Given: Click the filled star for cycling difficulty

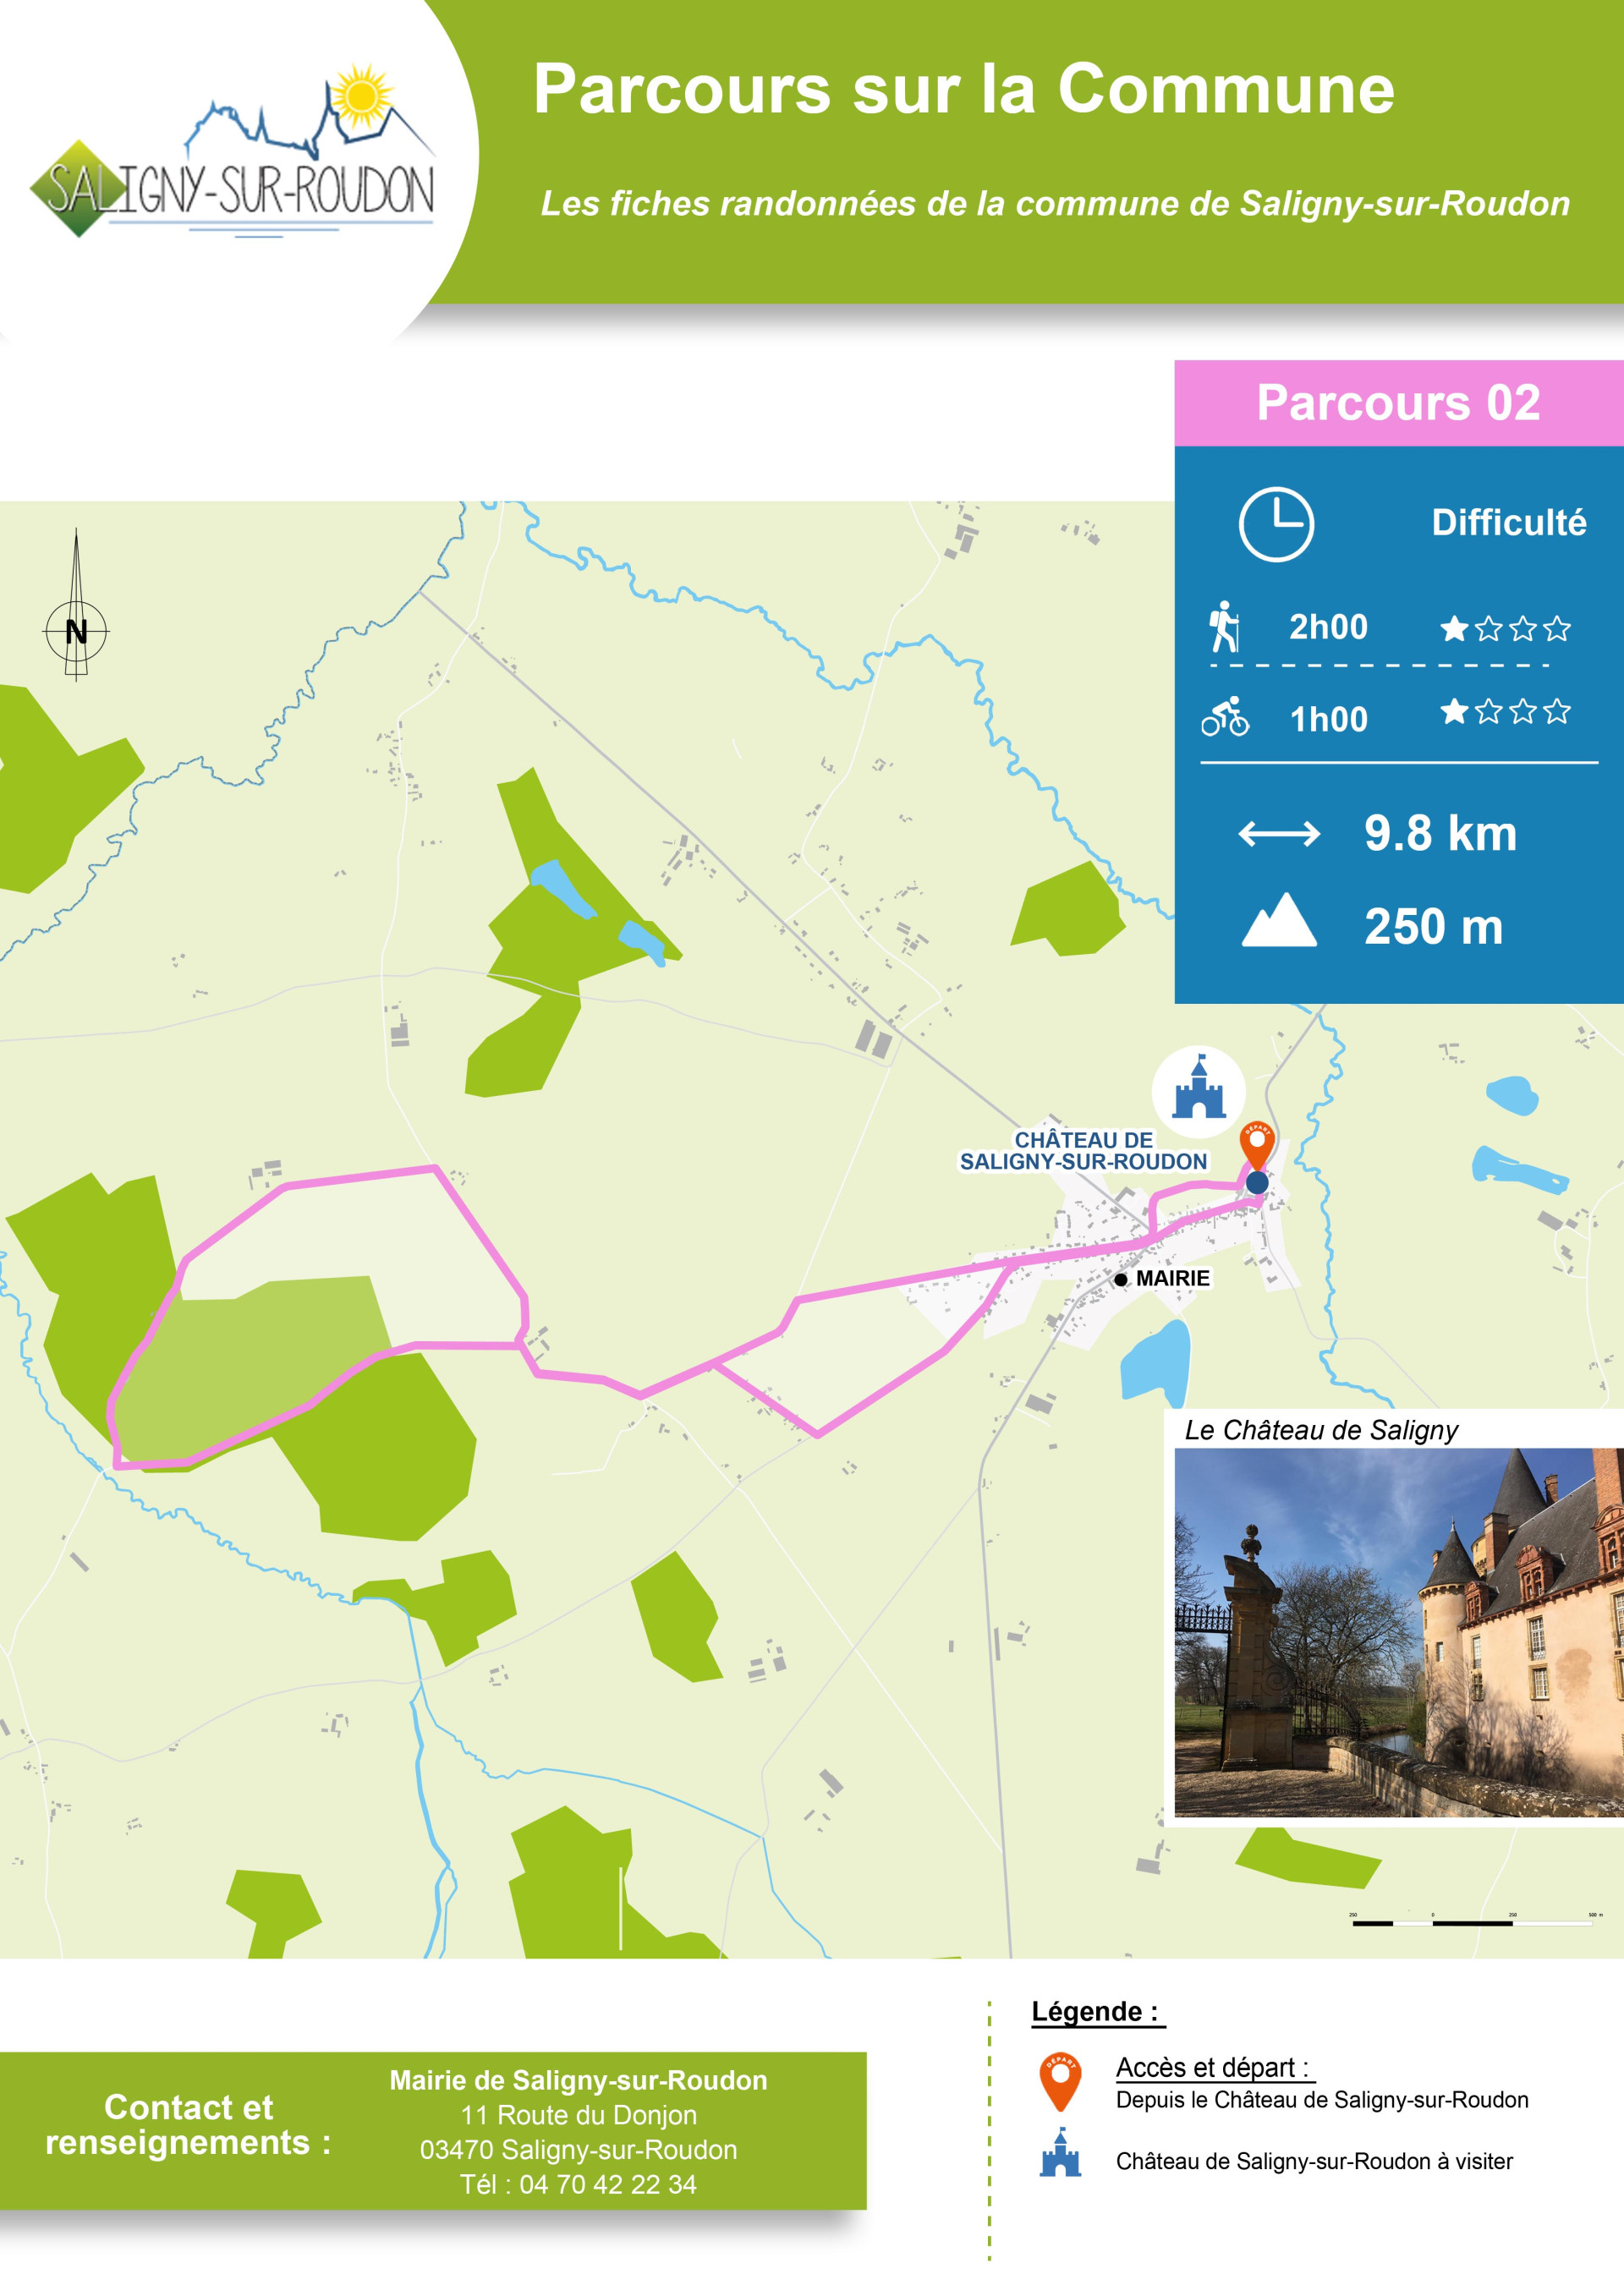Looking at the screenshot, I should pos(1454,711).
